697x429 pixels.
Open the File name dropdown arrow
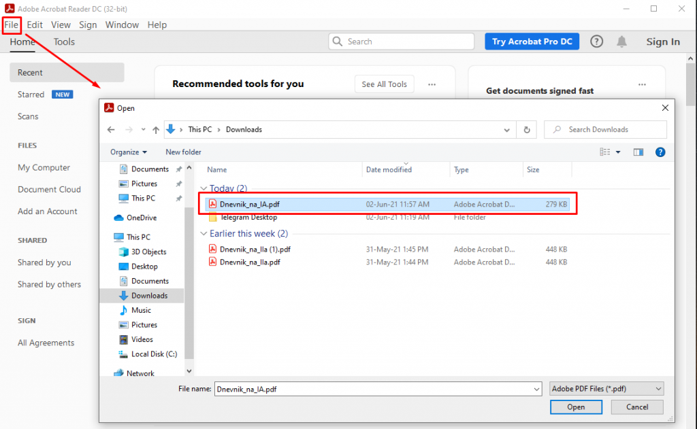point(536,390)
